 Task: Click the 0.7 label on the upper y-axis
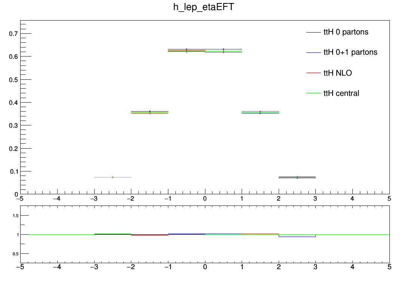(x=13, y=34)
